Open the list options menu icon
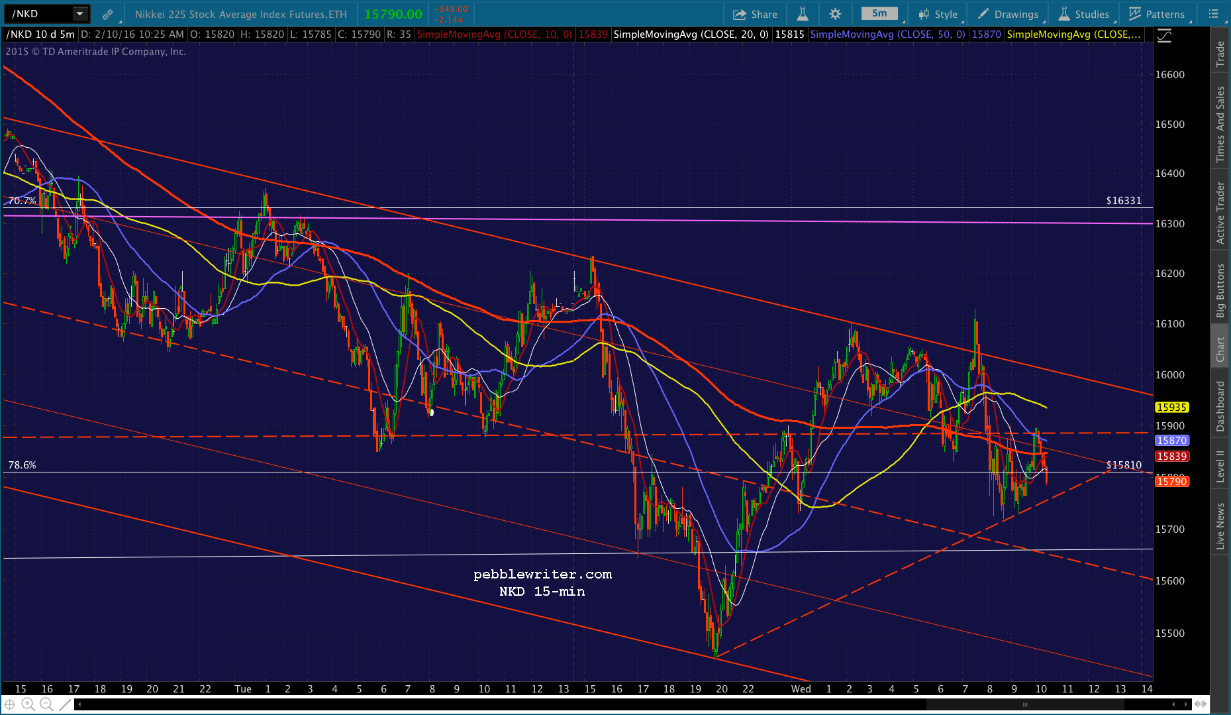This screenshot has height=715, width=1231. tap(1213, 14)
